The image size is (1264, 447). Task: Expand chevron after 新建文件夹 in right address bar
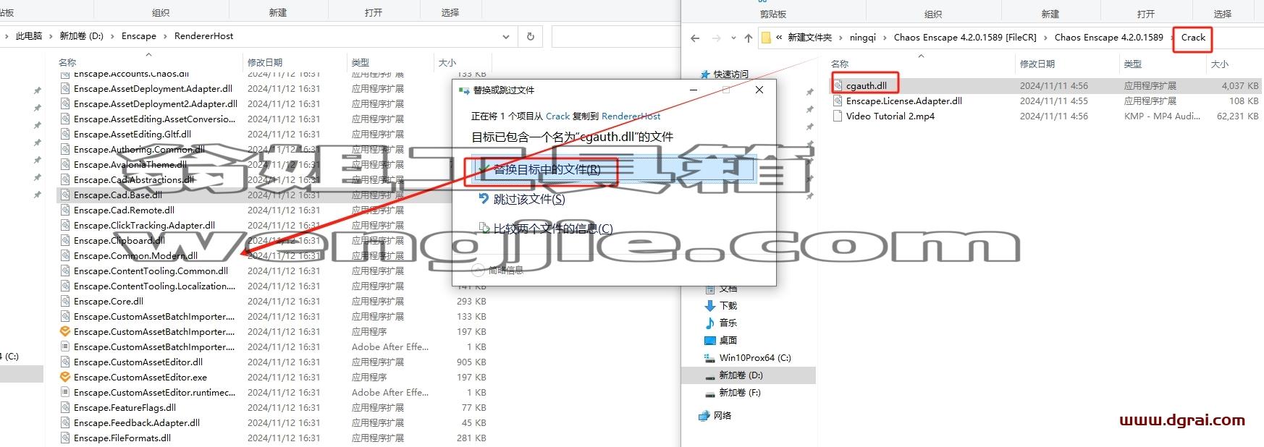coord(840,38)
